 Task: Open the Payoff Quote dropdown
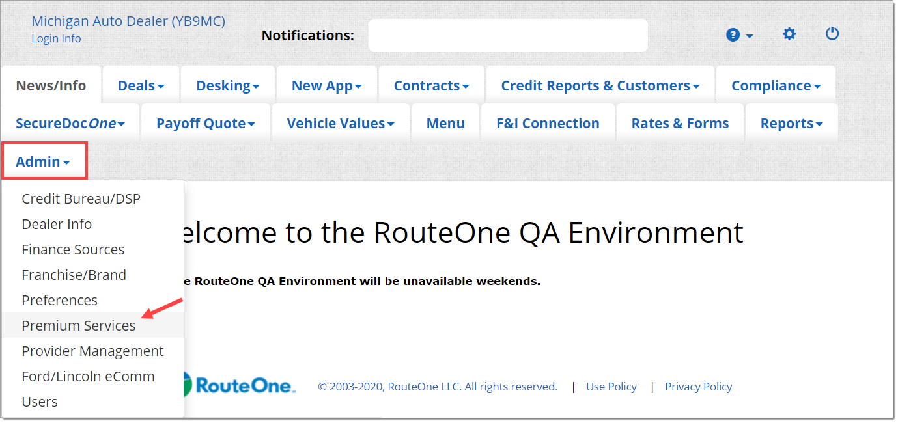click(206, 123)
